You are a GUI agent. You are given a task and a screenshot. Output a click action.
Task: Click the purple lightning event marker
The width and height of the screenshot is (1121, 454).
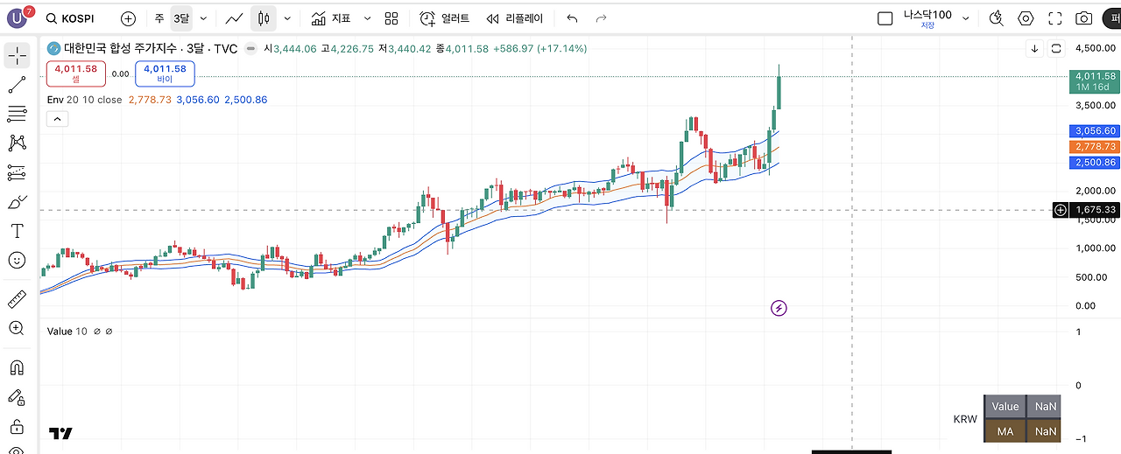tap(779, 308)
